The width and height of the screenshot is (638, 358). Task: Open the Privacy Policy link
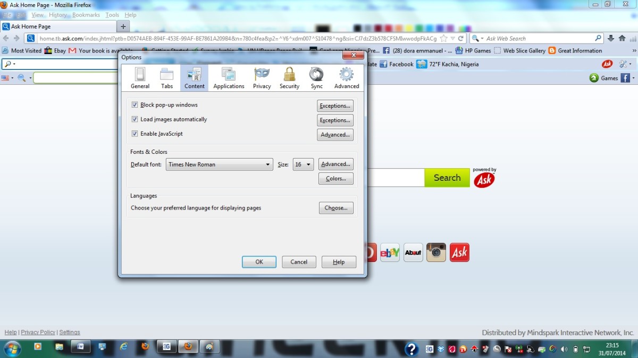click(x=38, y=331)
